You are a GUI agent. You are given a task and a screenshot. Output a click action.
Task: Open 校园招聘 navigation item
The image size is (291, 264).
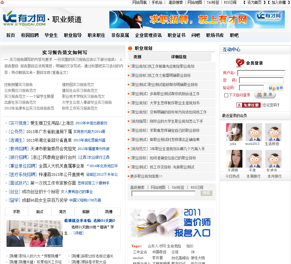click(x=30, y=35)
